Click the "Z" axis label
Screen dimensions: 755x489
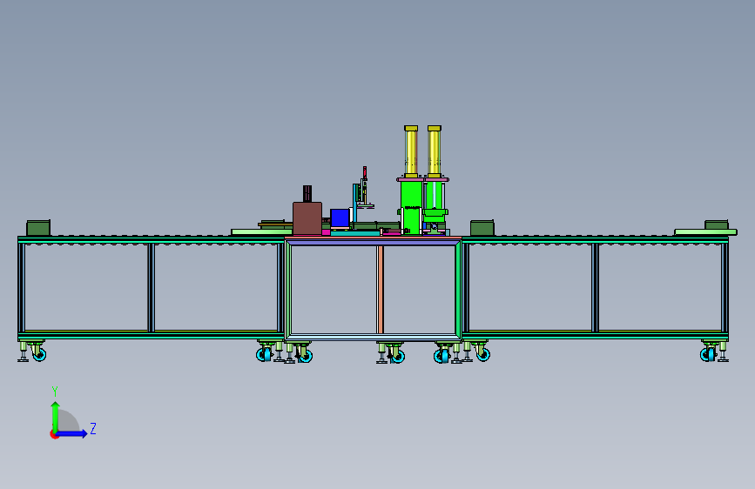coord(93,428)
